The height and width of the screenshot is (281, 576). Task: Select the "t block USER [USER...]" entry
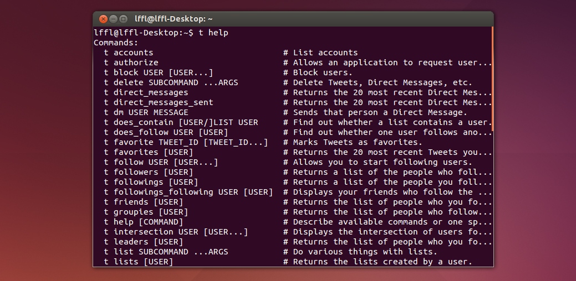(158, 72)
